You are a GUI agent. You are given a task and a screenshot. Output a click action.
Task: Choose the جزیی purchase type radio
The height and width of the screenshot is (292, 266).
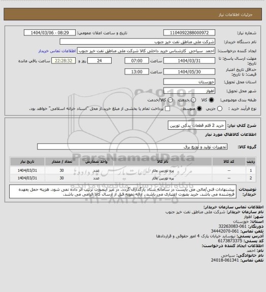pyautogui.click(x=220, y=108)
